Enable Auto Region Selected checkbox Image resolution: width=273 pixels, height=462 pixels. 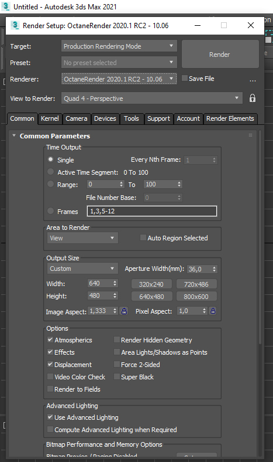[143, 238]
